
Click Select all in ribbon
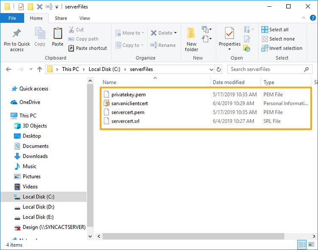(279, 30)
